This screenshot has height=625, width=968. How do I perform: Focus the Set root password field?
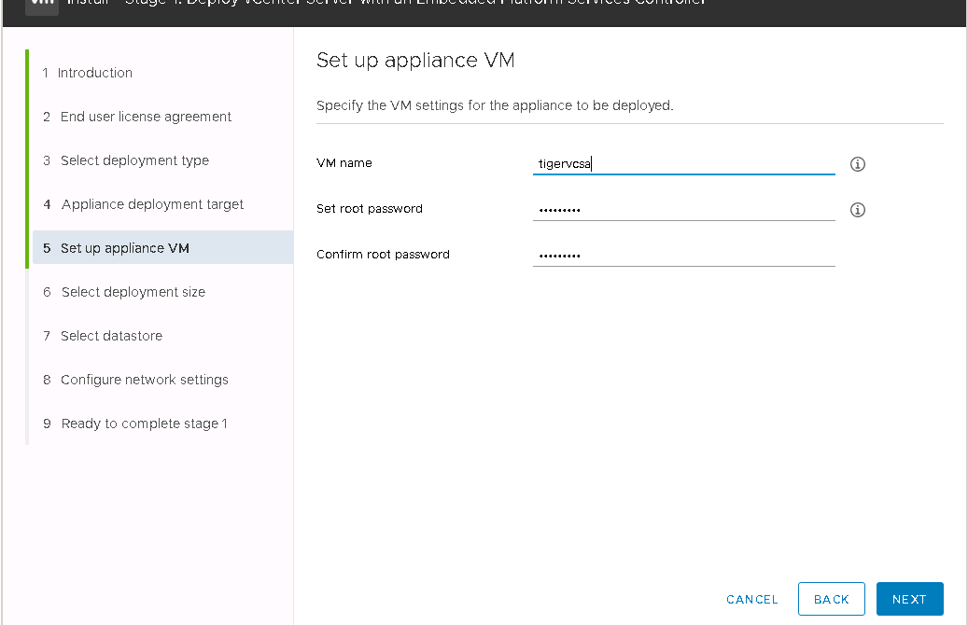(x=683, y=210)
